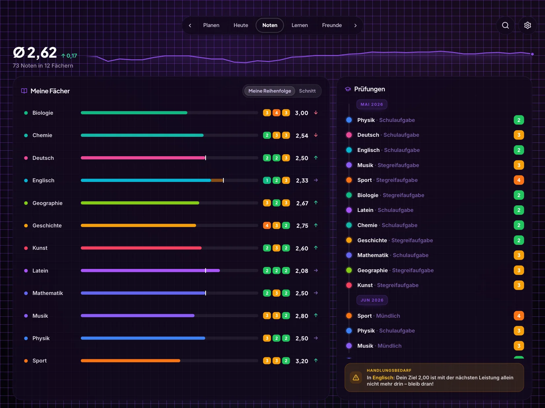Click the JUN 2026 month label

tap(372, 300)
